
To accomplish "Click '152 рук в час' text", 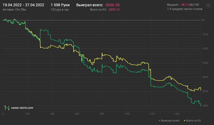I will 60,10.
